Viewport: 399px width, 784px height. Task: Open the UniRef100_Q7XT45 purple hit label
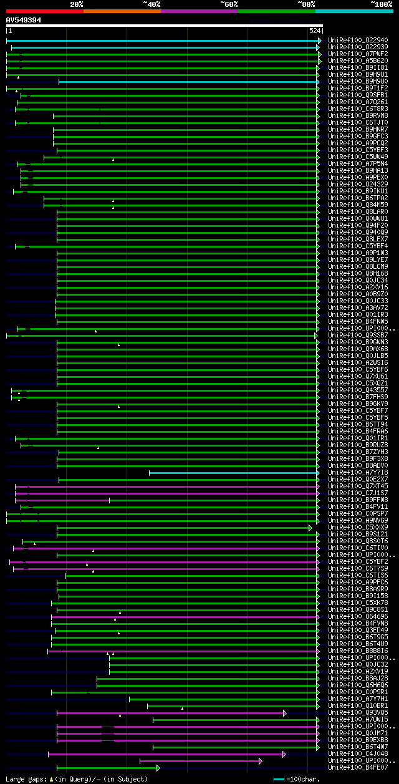tap(358, 486)
